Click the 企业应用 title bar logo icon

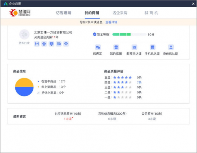(6, 4)
